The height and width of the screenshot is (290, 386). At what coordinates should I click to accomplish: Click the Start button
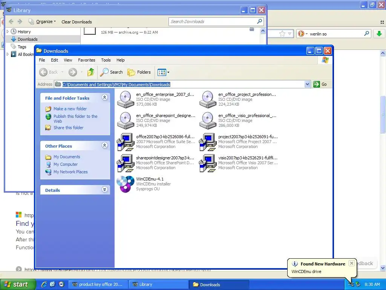[17, 284]
